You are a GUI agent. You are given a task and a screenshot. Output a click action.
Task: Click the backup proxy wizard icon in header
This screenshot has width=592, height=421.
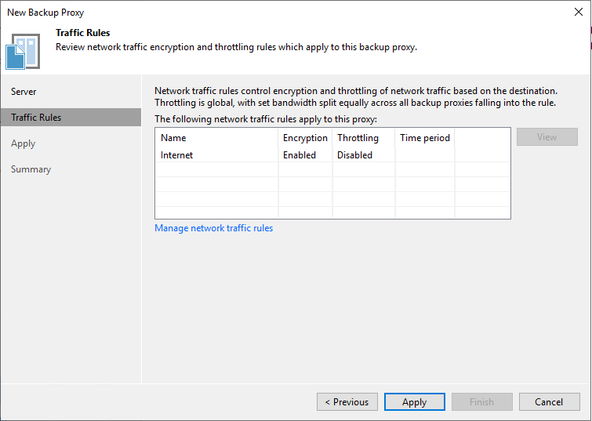point(24,50)
